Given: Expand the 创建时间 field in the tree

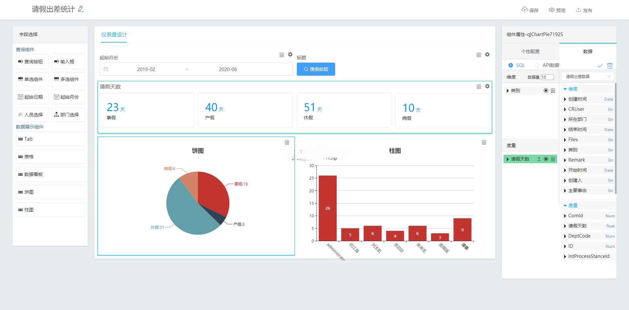Looking at the screenshot, I should [x=565, y=99].
